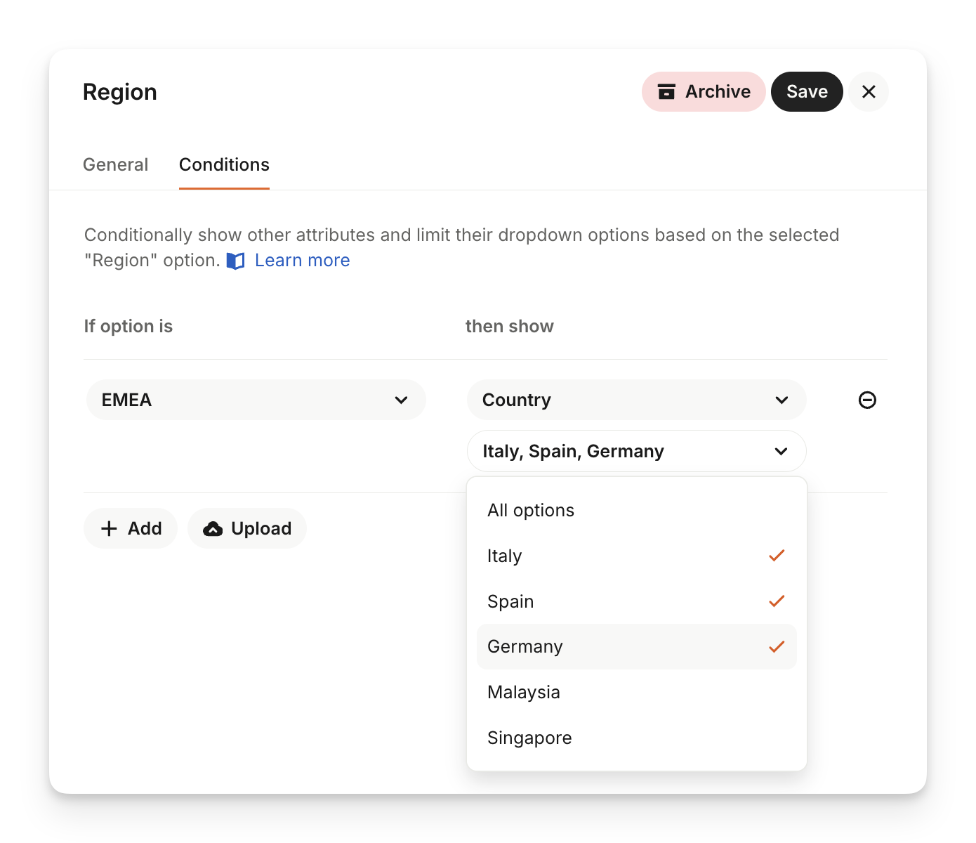Screen dimensions: 976x843
Task: Click the cloud upload icon
Action: (x=213, y=529)
